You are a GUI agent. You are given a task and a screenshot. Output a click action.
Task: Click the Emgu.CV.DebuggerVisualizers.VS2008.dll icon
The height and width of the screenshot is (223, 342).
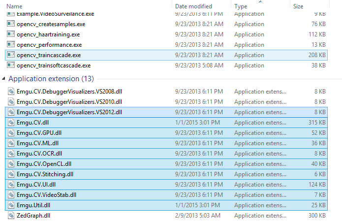(x=11, y=91)
